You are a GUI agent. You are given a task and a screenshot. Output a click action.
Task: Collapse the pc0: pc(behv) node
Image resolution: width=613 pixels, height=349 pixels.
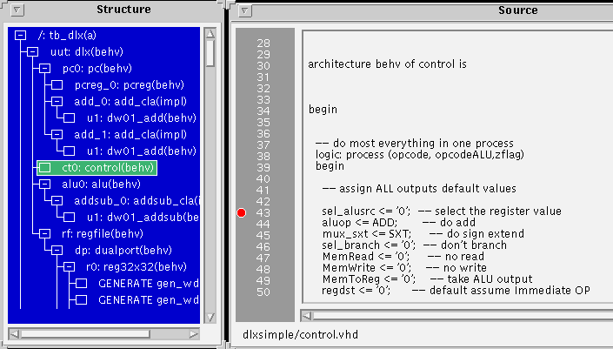45,69
